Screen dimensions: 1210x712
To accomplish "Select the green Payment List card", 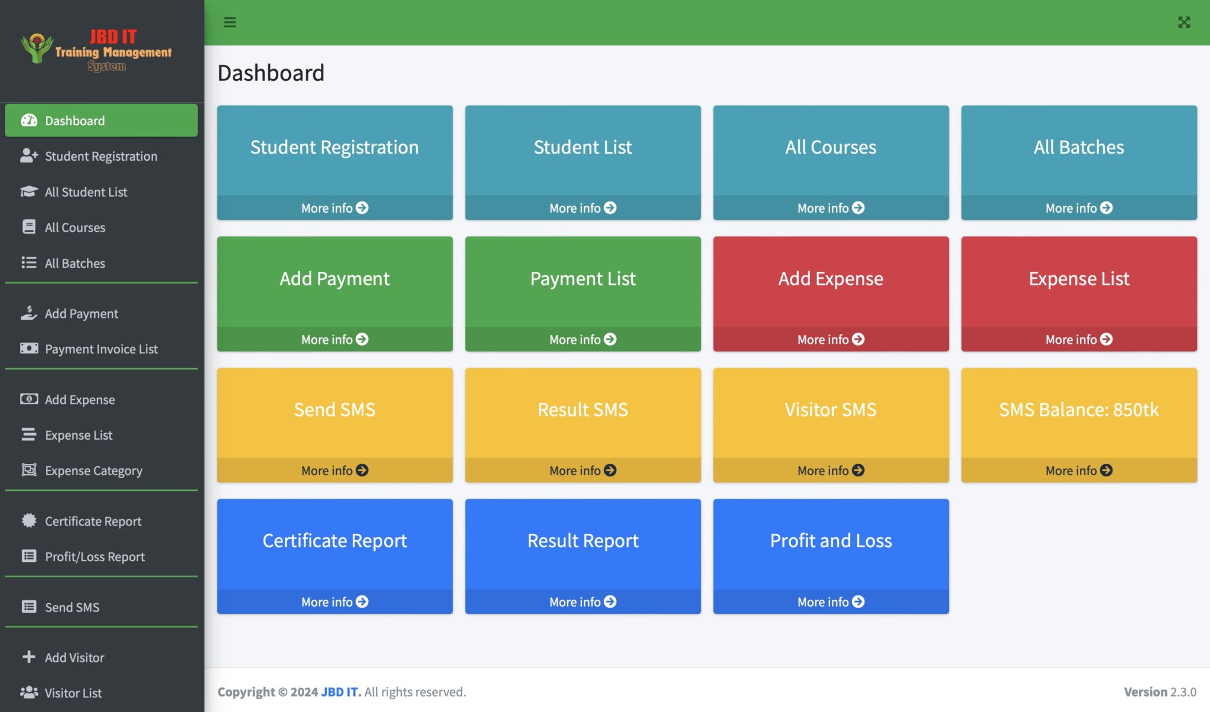I will pos(583,279).
